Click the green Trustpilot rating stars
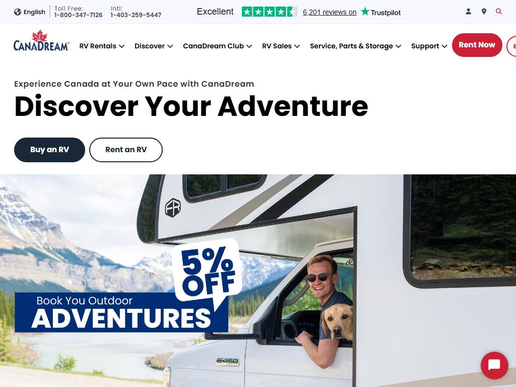The height and width of the screenshot is (387, 516). tap(269, 12)
